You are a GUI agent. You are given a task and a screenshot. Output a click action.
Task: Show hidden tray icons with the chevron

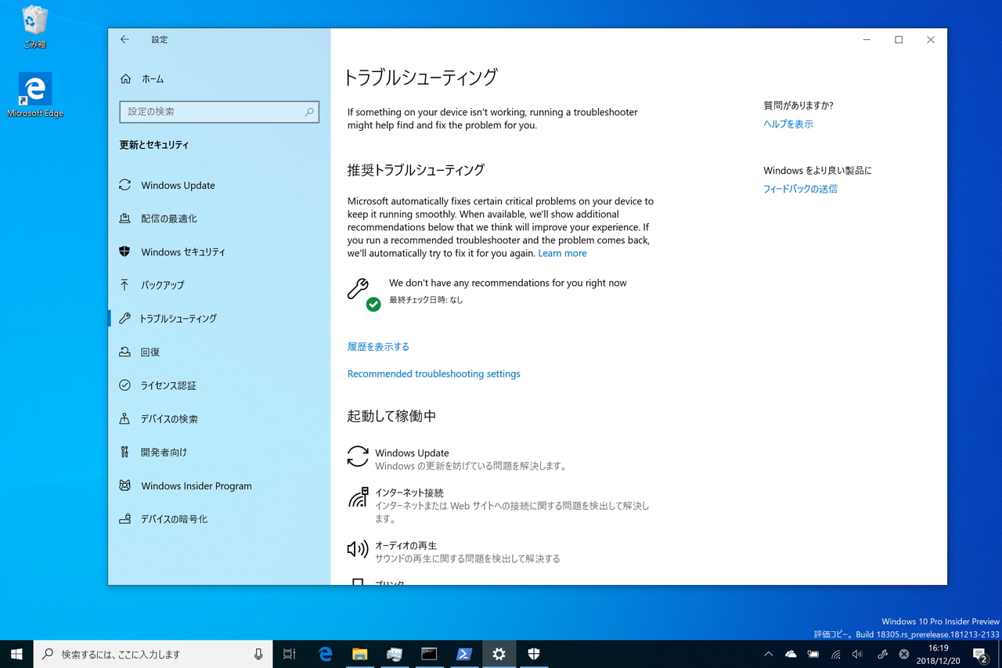pyautogui.click(x=768, y=654)
